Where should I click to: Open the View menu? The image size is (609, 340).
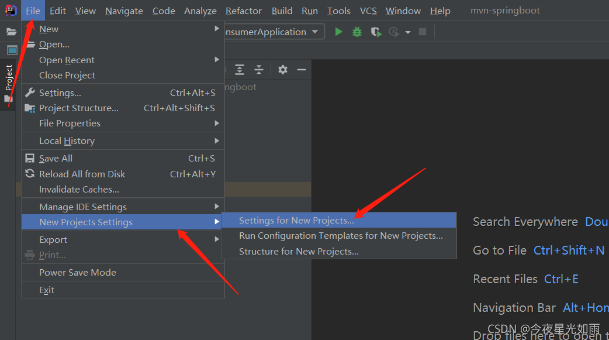[x=85, y=11]
